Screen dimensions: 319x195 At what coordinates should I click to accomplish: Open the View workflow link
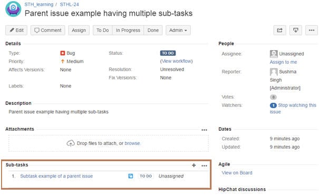tap(177, 61)
